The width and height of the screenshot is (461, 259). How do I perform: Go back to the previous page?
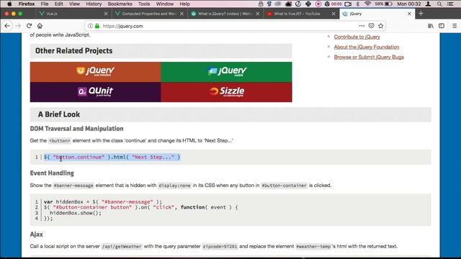pyautogui.click(x=7, y=26)
